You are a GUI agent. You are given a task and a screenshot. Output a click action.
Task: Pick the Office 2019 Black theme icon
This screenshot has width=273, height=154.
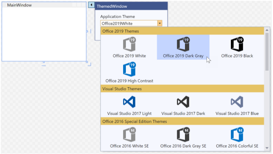click(x=237, y=44)
